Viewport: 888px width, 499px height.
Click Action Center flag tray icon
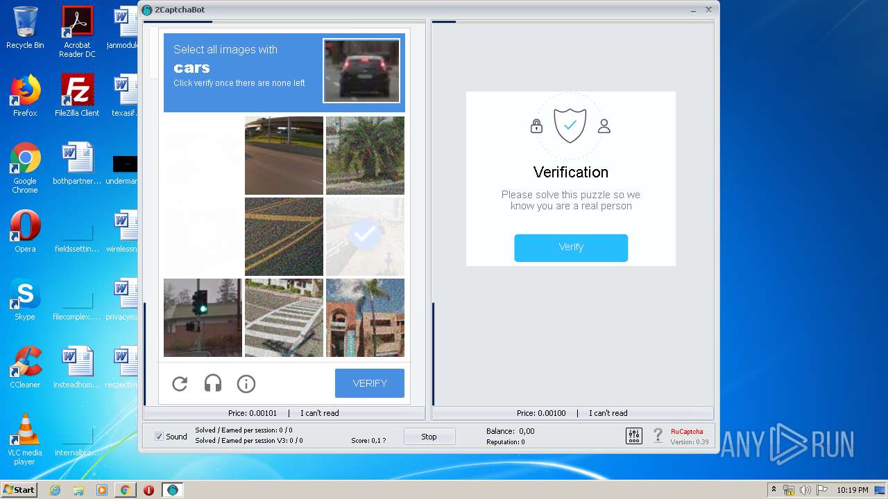point(821,490)
